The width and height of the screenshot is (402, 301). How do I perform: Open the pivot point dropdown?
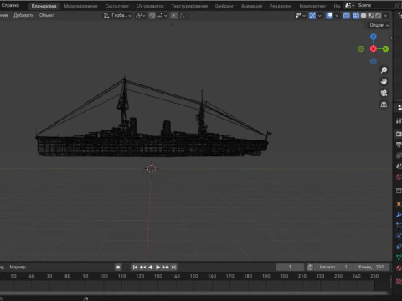pyautogui.click(x=141, y=16)
